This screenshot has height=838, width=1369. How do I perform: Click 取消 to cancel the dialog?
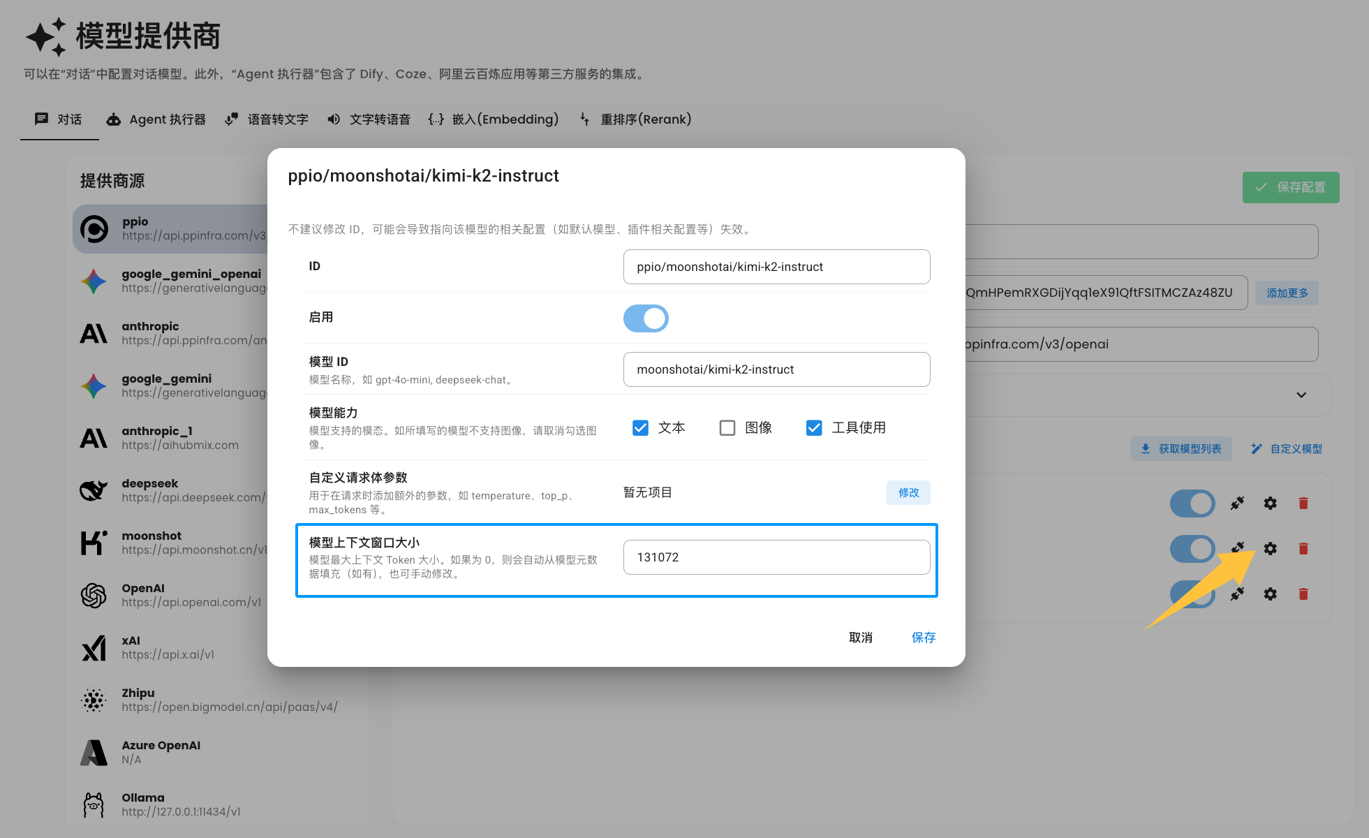pos(860,638)
